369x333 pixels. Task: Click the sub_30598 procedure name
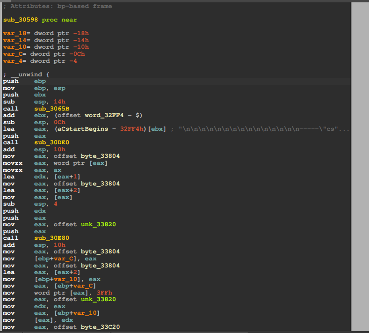click(x=21, y=20)
